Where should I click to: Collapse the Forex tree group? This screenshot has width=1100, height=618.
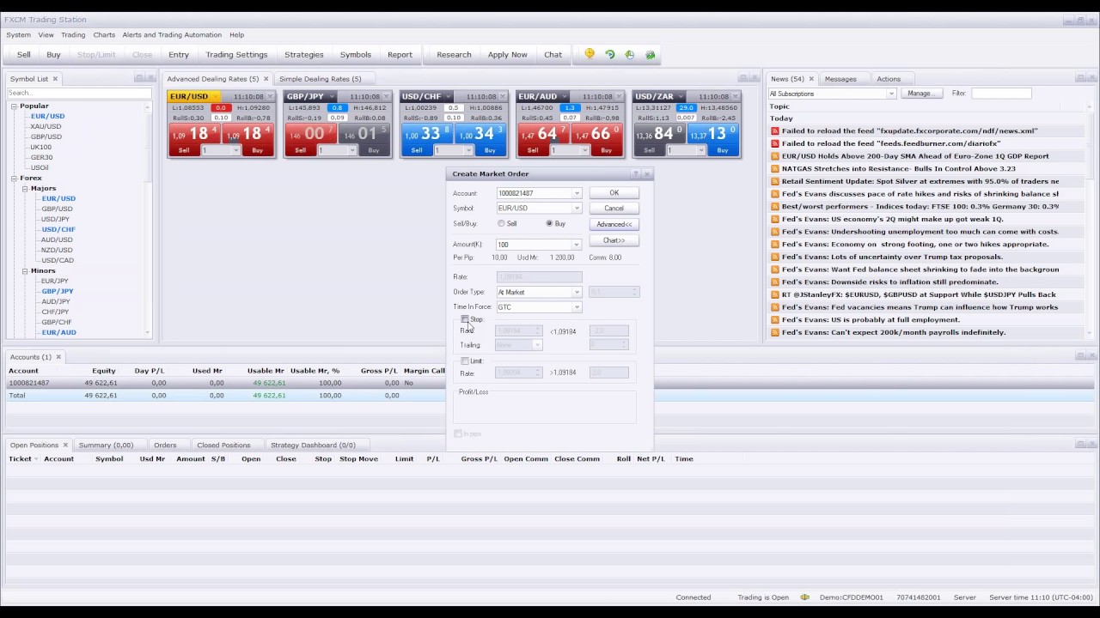[x=14, y=179]
